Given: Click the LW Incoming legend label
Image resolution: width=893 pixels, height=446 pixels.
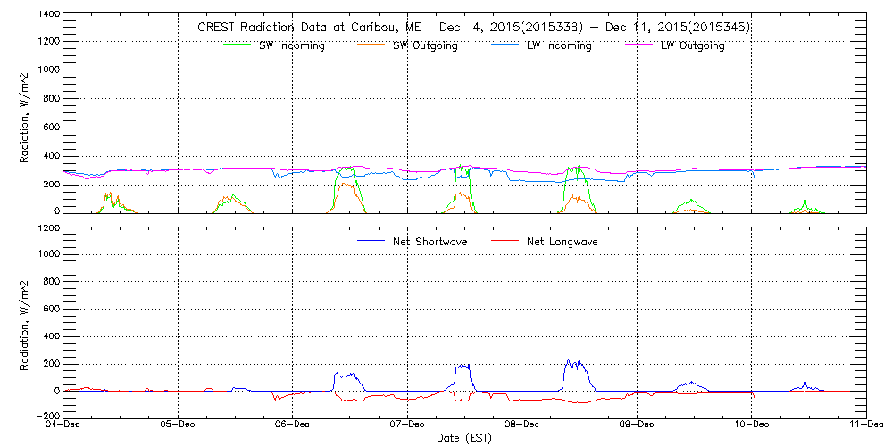Looking at the screenshot, I should [559, 45].
